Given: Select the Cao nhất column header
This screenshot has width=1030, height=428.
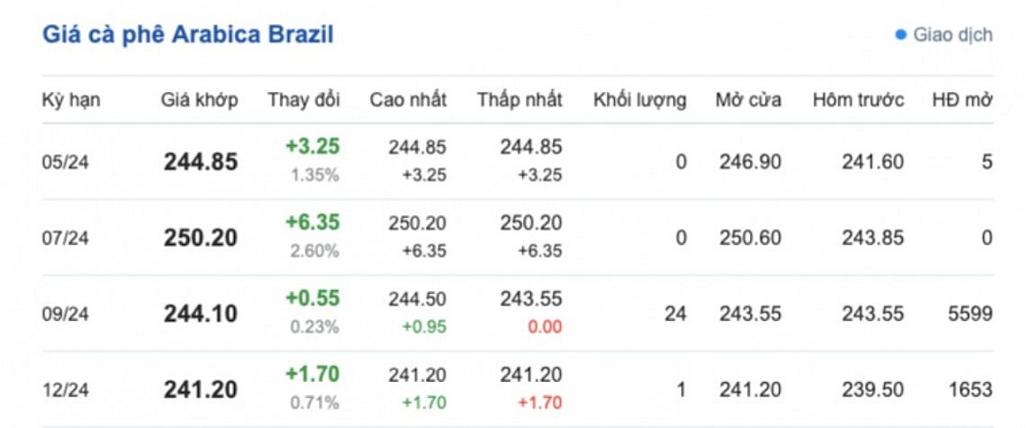Looking at the screenshot, I should click(x=408, y=100).
